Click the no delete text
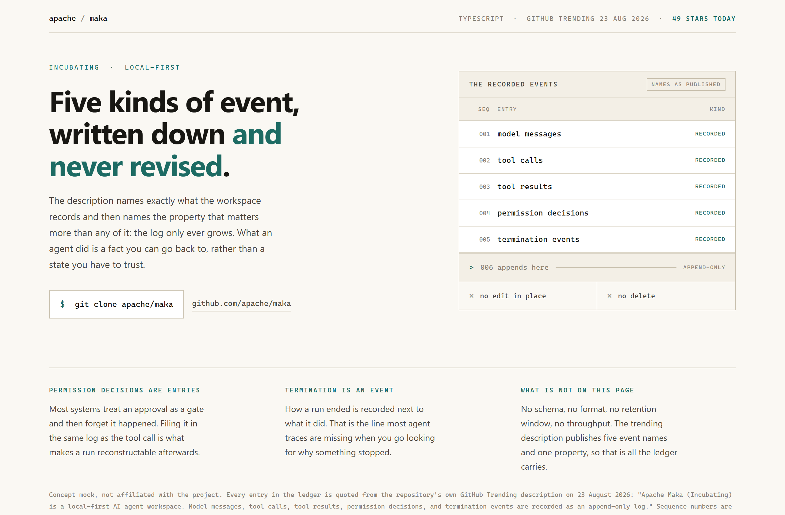The image size is (785, 515). click(x=636, y=296)
